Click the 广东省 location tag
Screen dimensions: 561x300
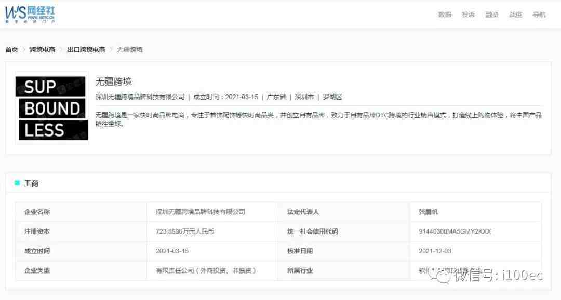(x=276, y=97)
